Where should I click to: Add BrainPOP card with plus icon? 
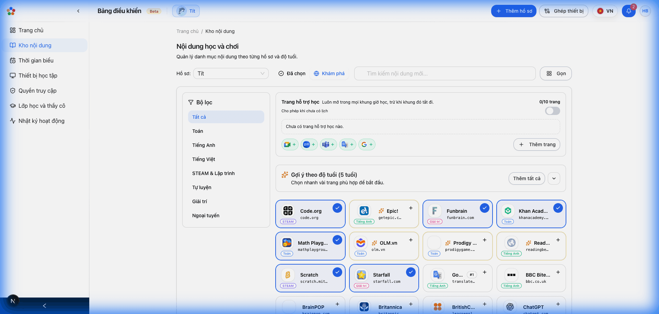(x=337, y=304)
